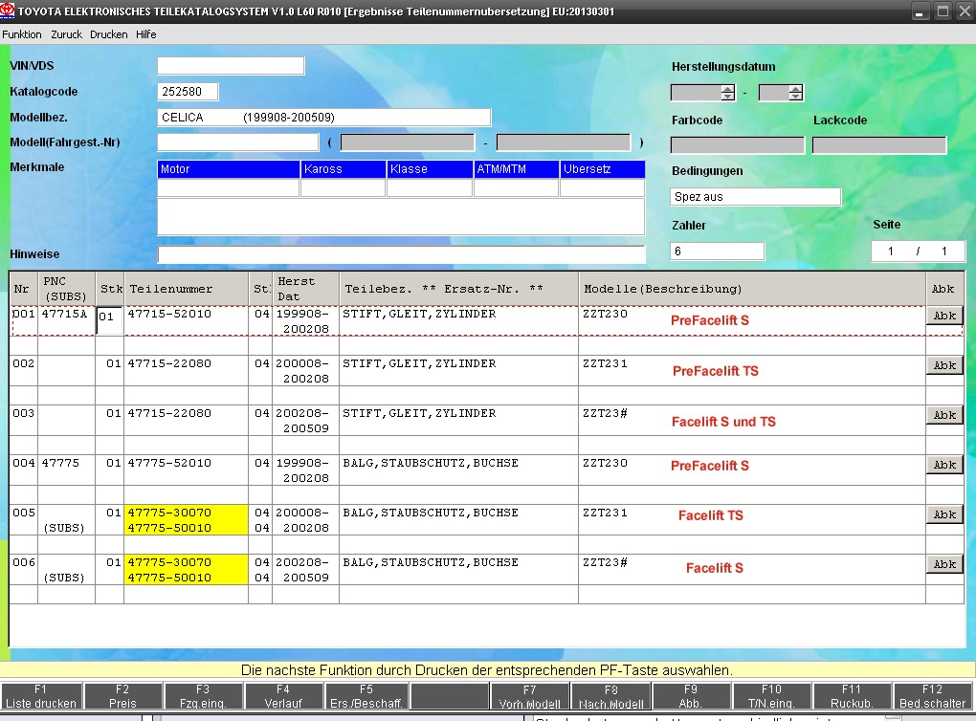Click the Farbcode field
This screenshot has height=721, width=976.
point(738,145)
